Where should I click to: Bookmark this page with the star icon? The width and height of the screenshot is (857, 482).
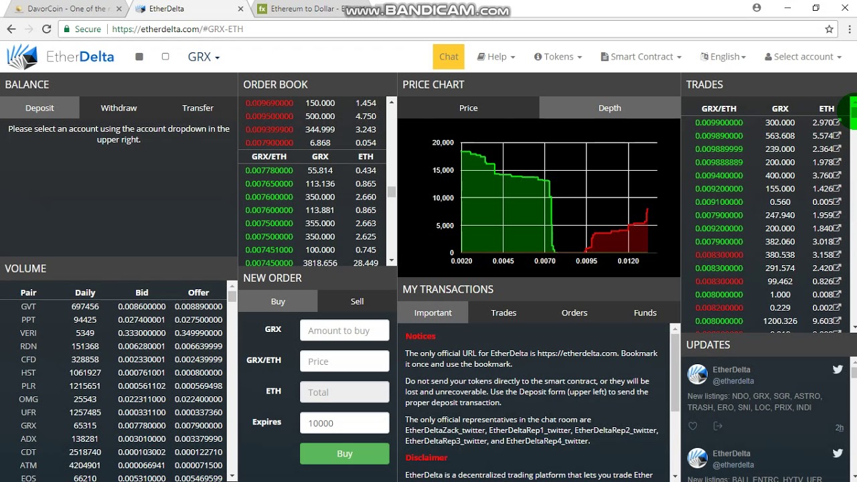coord(829,29)
